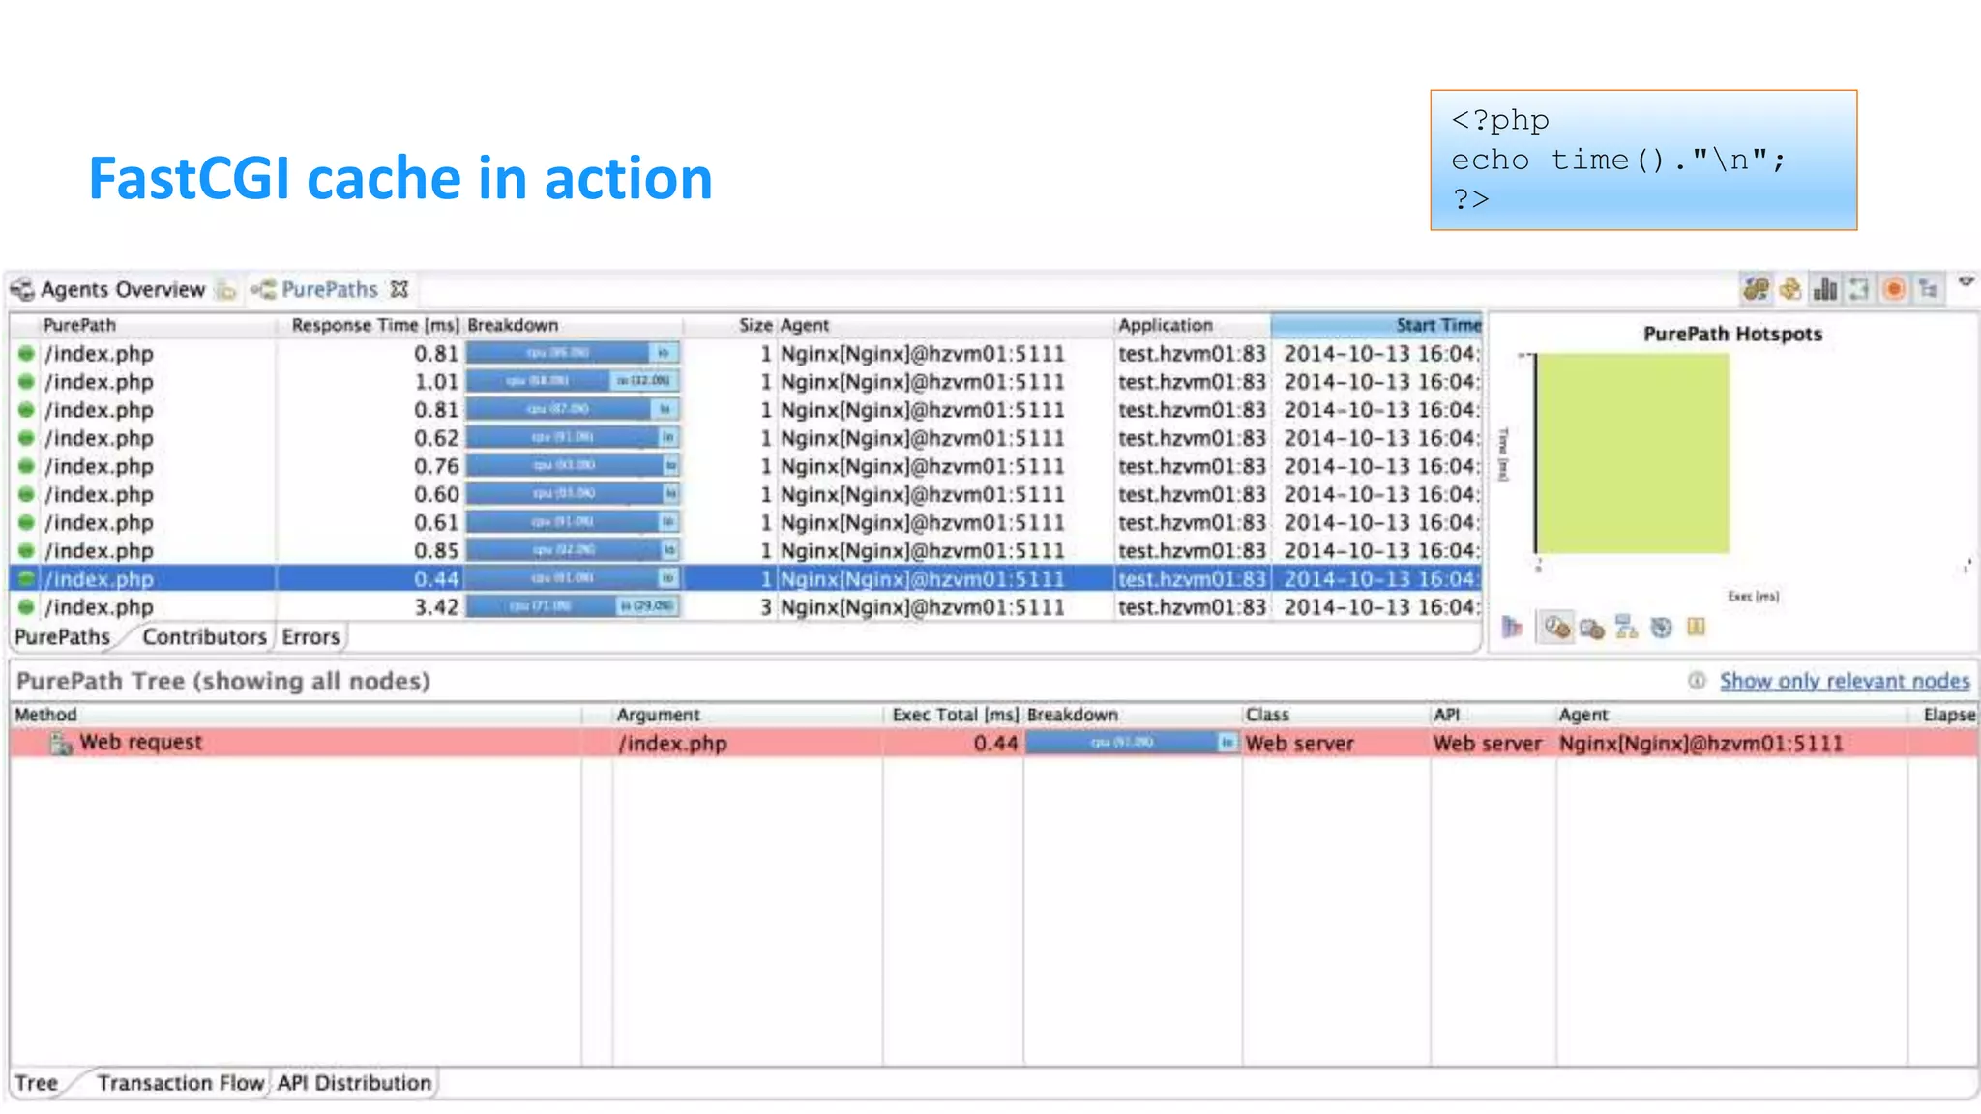Viewport: 1981px width, 1114px height.
Task: Click the yellow columns icon below Hotspots chart
Action: click(x=1696, y=627)
